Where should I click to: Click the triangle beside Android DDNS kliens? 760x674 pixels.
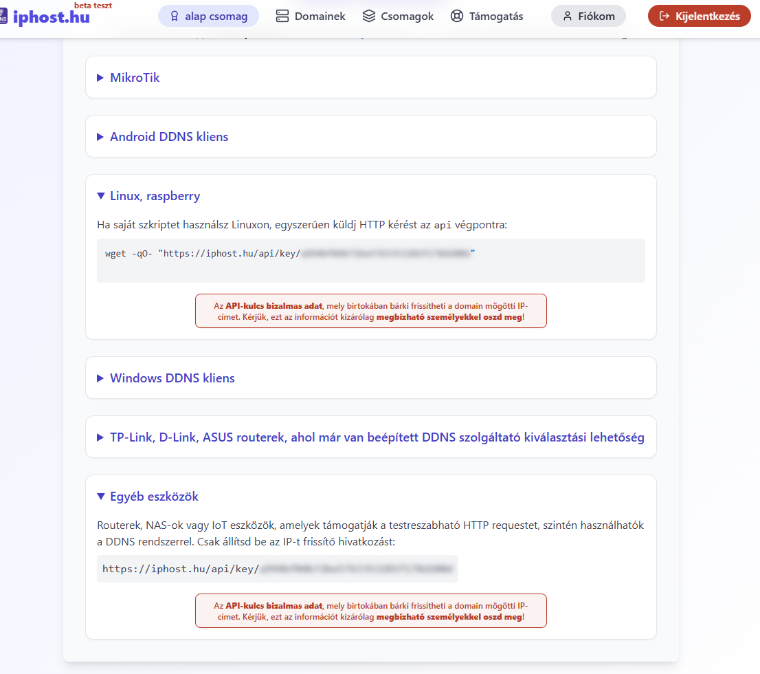100,137
